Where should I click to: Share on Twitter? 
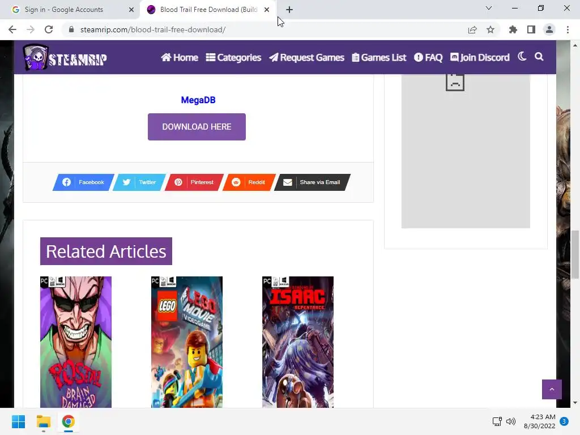tap(139, 182)
